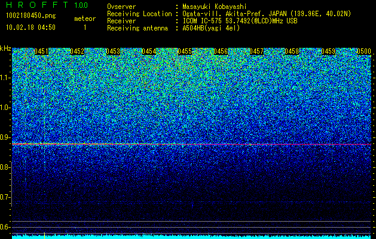Click the 1.0 kHz axis label

click(5, 108)
